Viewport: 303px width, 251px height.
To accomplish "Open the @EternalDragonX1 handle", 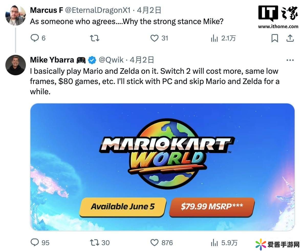I will (x=98, y=10).
